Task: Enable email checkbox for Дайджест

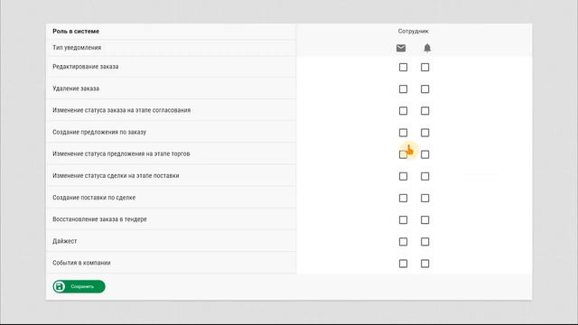Action: 404,241
